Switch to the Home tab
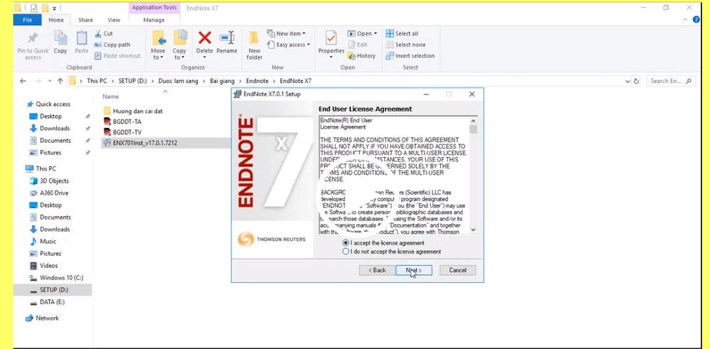 [56, 20]
